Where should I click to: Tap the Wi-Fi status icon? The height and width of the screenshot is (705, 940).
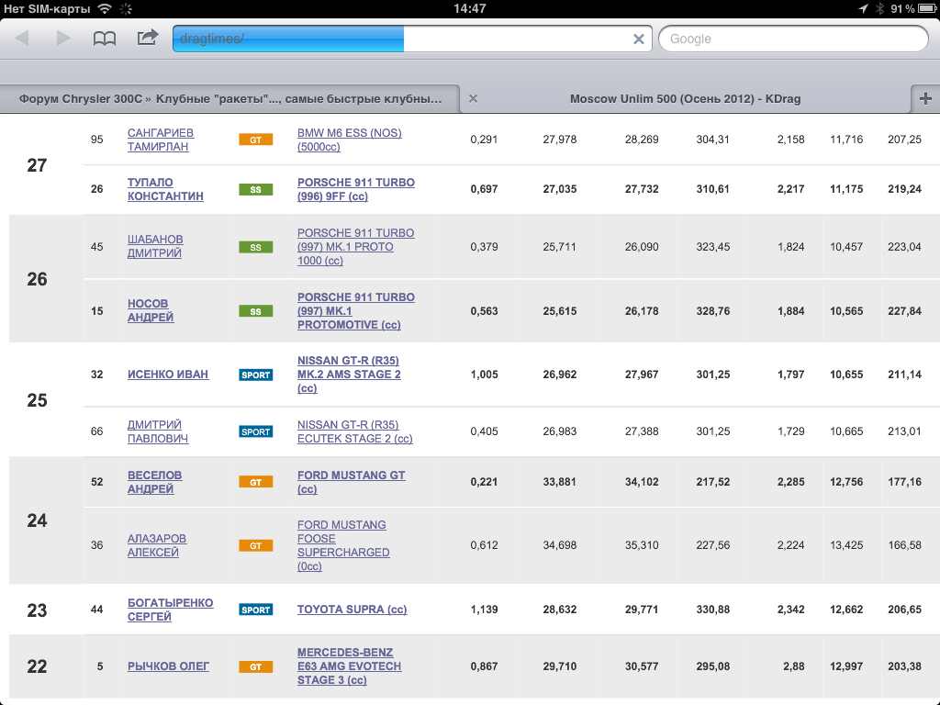tap(105, 8)
